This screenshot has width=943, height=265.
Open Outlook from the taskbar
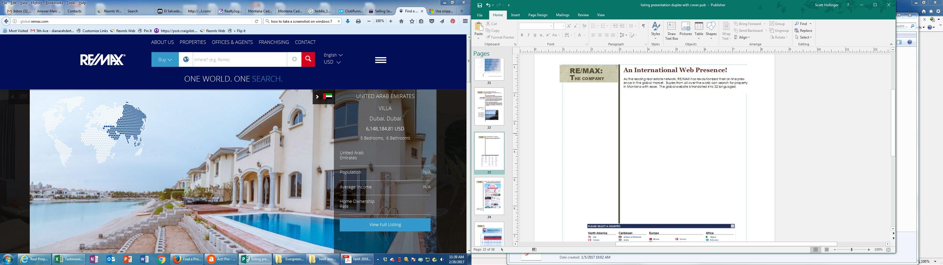click(111, 259)
